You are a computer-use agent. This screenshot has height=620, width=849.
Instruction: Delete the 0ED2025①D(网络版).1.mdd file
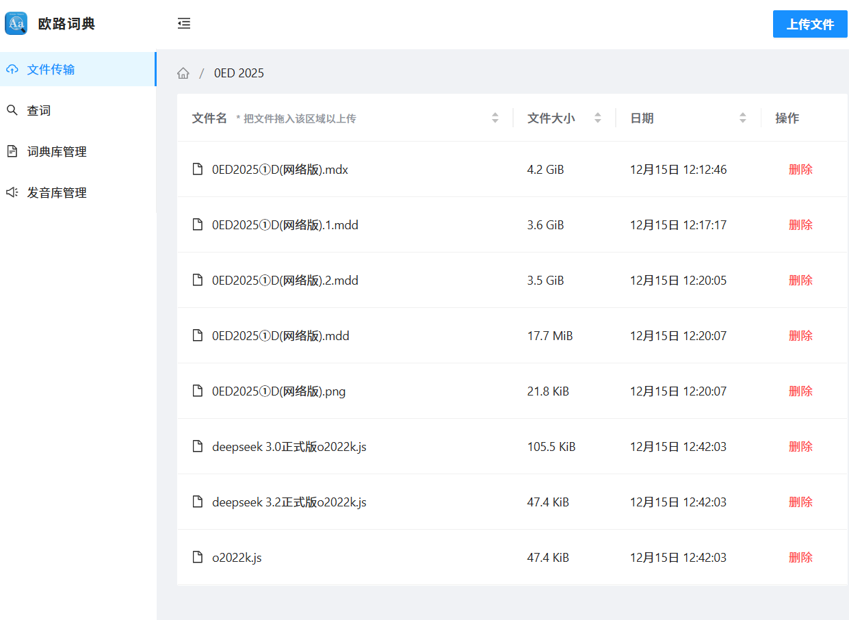800,225
